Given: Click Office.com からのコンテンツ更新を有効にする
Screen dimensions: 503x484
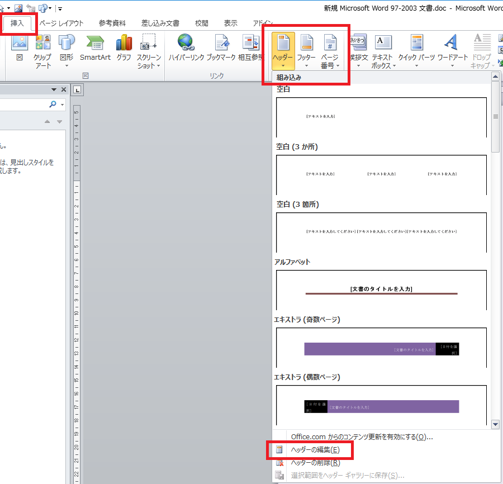Looking at the screenshot, I should 362,437.
